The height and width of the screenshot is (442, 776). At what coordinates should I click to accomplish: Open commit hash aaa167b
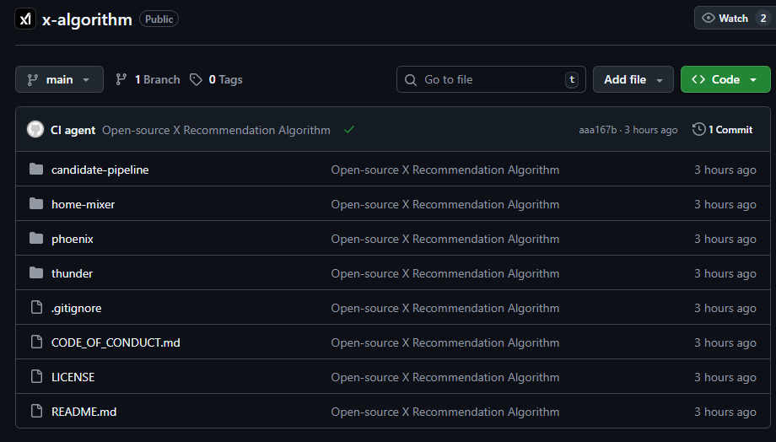click(598, 130)
